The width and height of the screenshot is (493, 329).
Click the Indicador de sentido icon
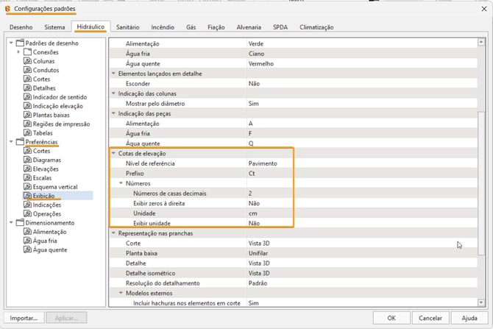tap(28, 97)
